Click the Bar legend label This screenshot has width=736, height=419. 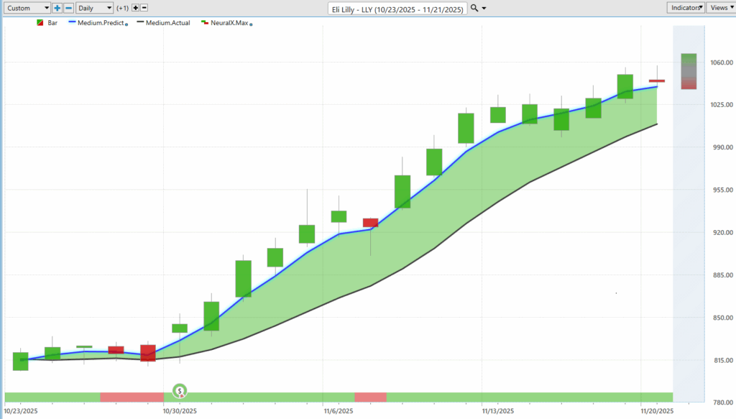tap(52, 23)
